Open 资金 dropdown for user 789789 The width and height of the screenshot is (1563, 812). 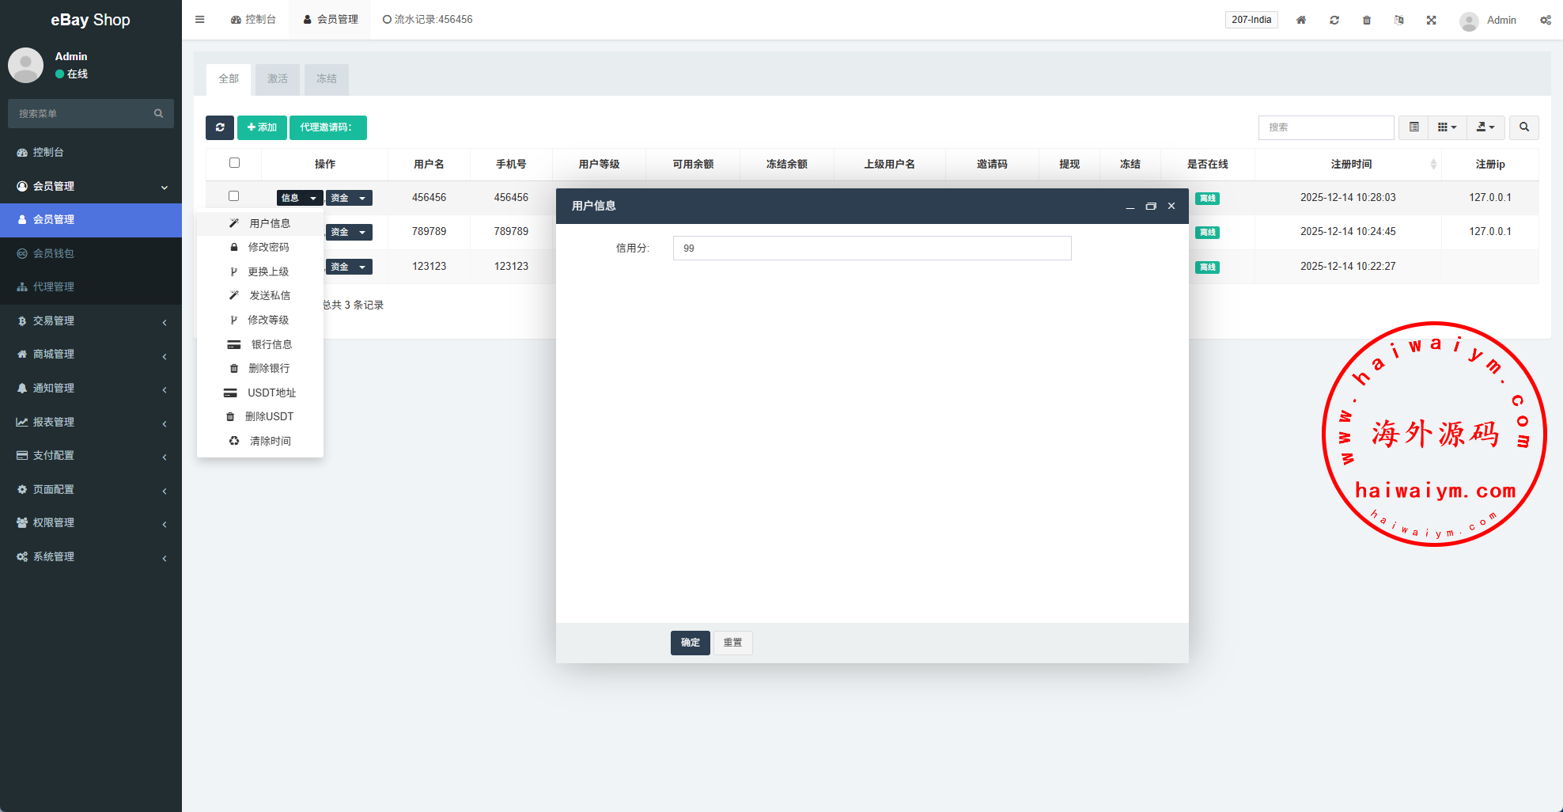coord(349,233)
